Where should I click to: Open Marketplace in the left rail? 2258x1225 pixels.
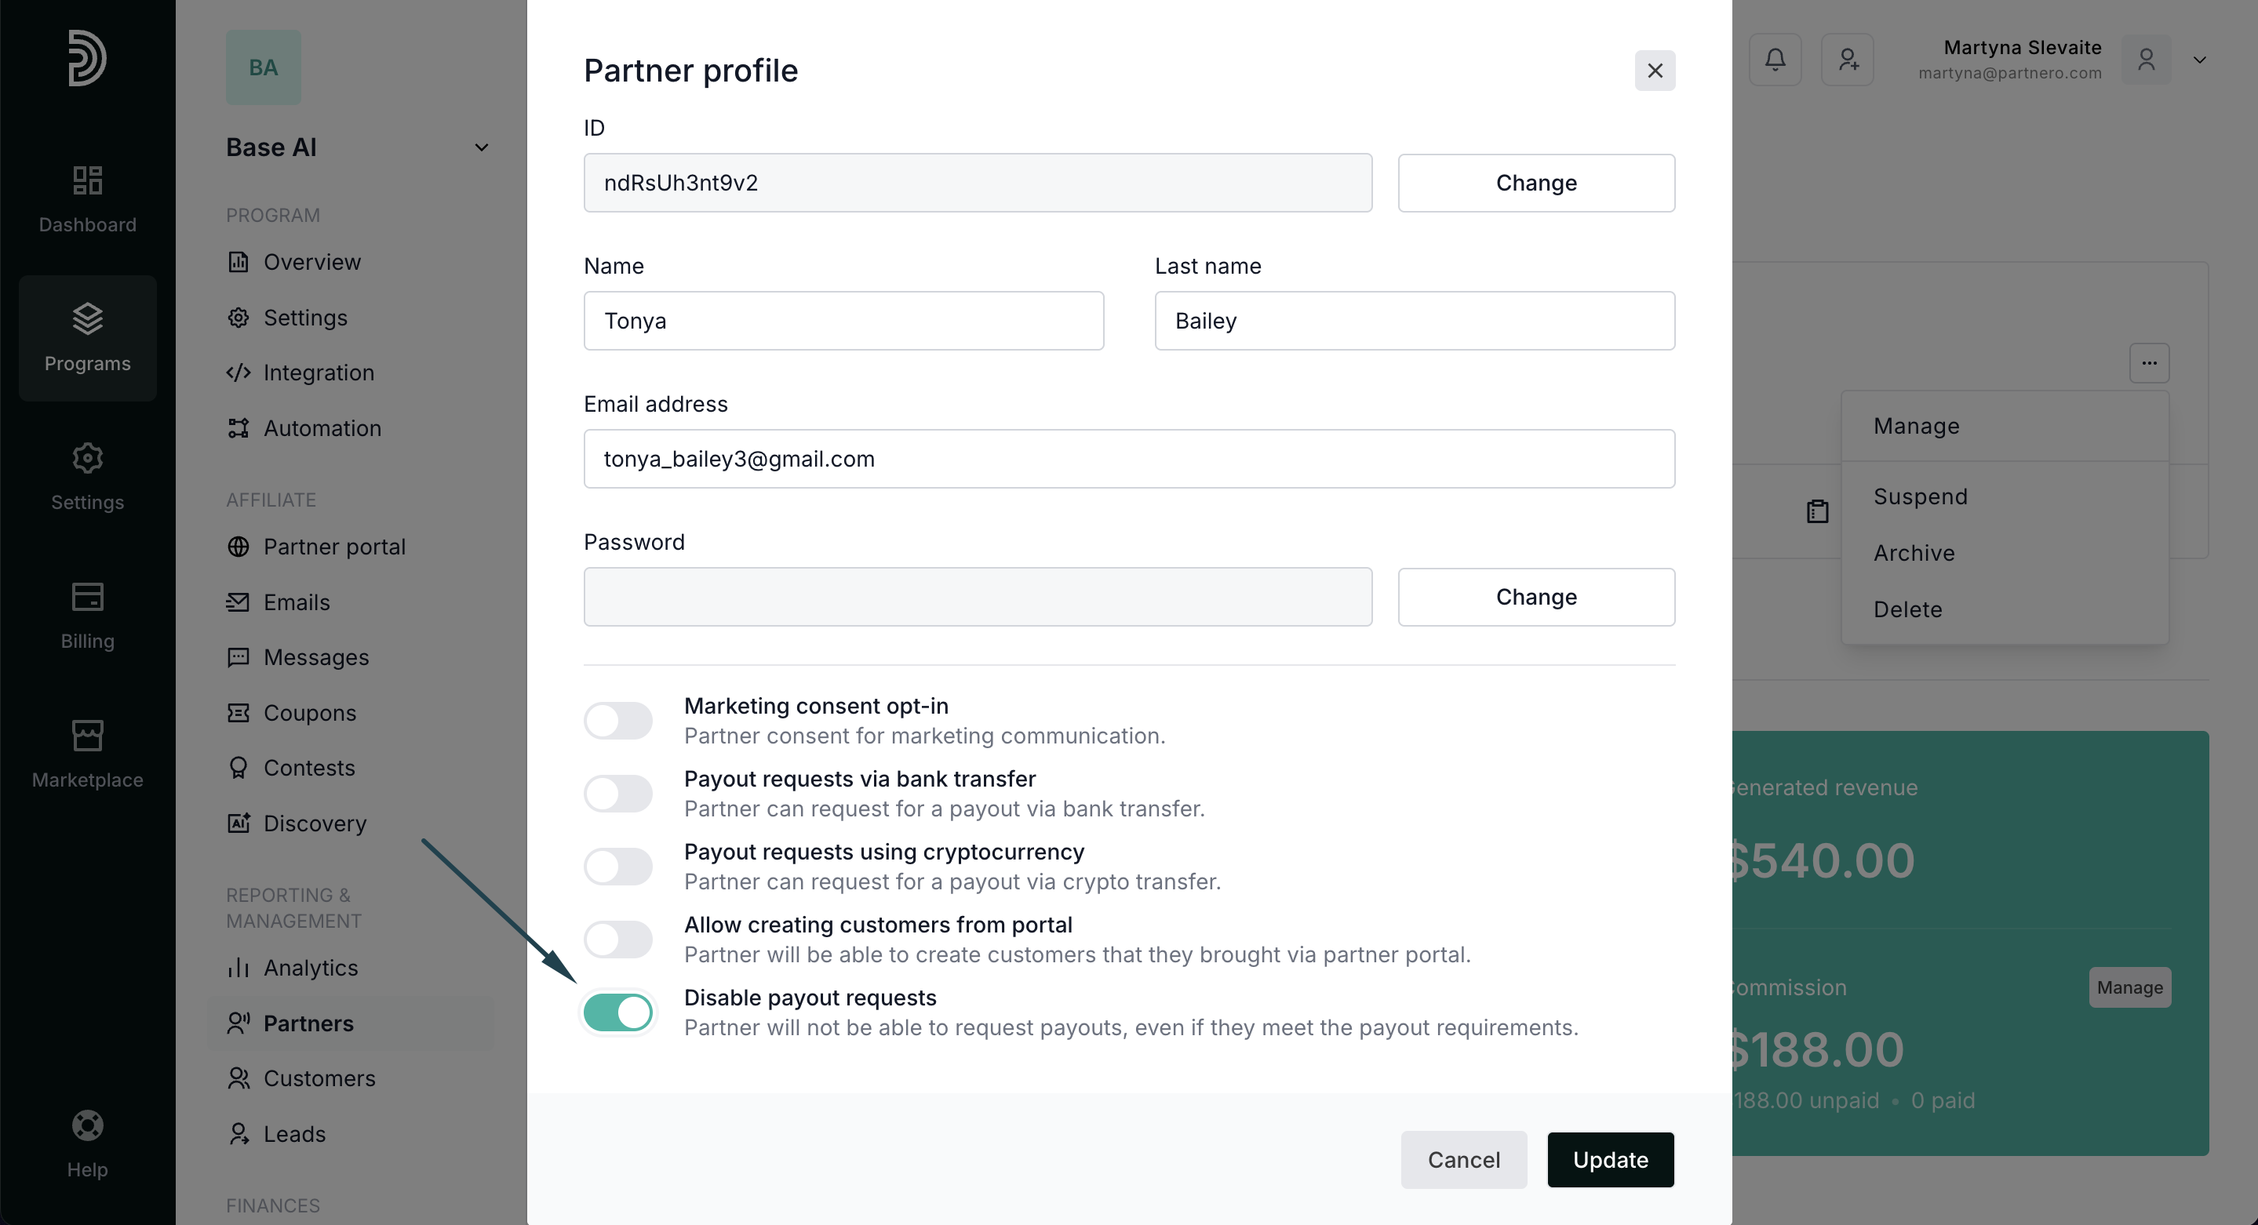(x=88, y=754)
